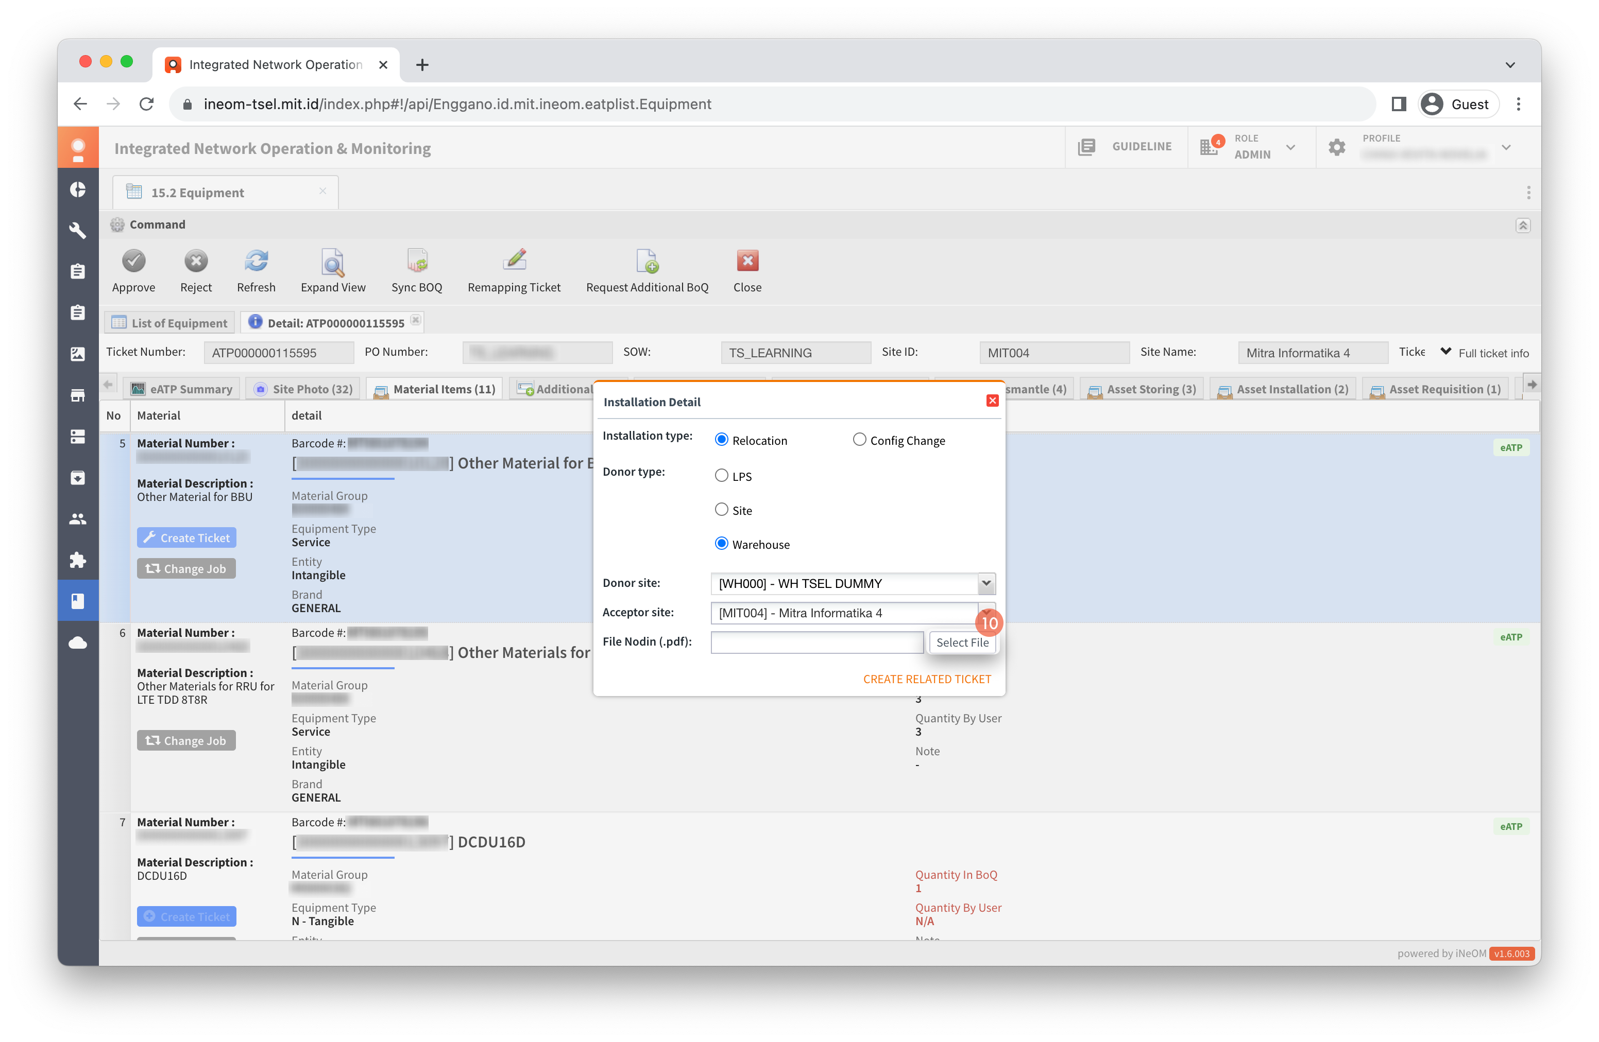Open browser tab list chevron
Viewport: 1599px width, 1042px height.
pos(1510,65)
